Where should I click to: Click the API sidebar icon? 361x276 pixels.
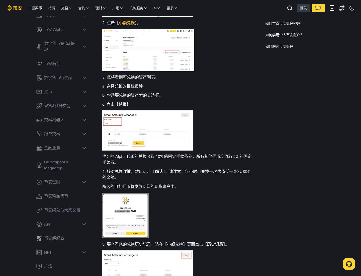pos(39,224)
